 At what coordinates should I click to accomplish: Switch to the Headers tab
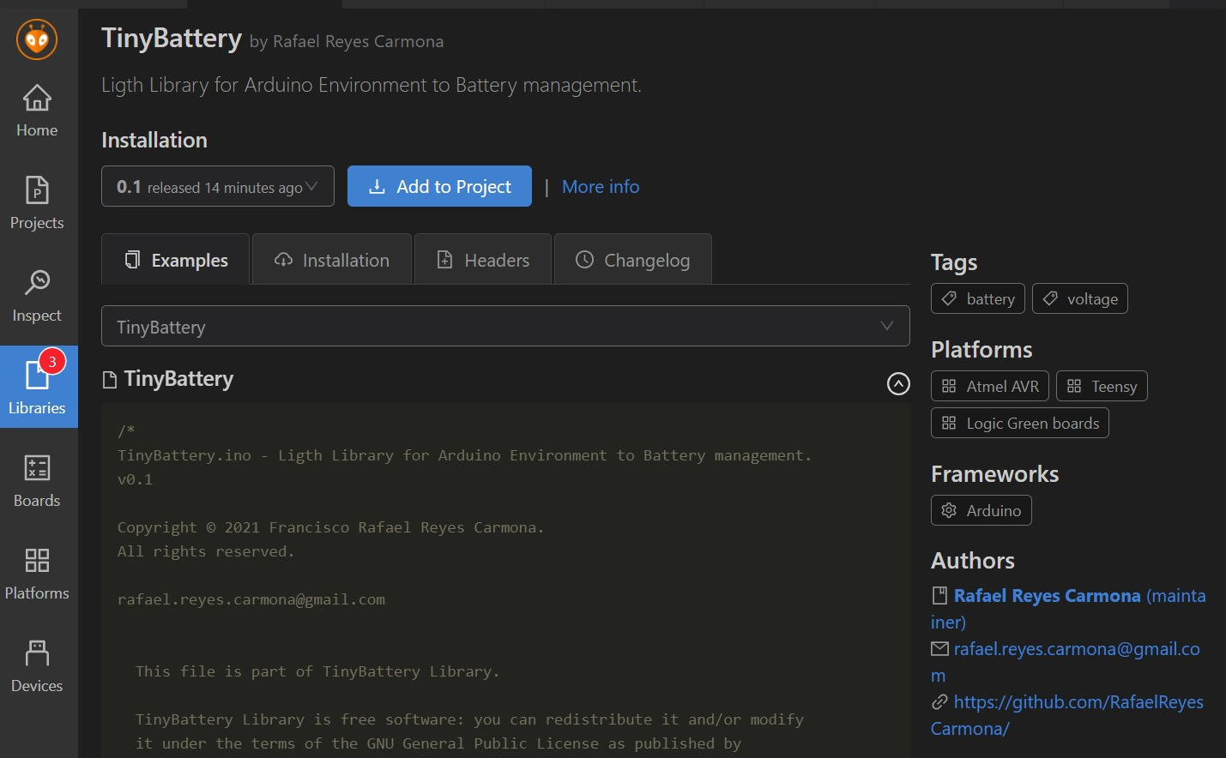[483, 260]
